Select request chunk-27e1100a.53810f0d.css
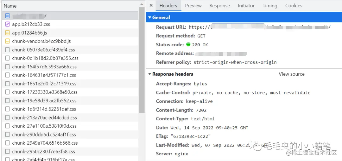342x161 pixels. point(70,126)
